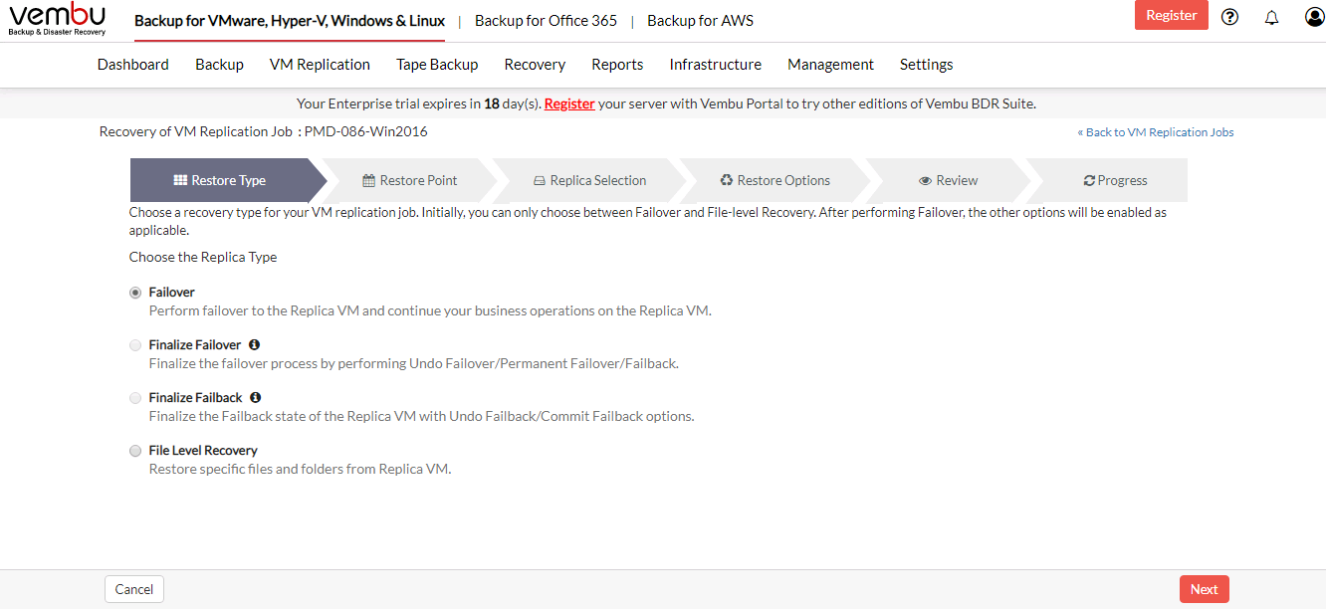Open the Management menu
This screenshot has height=612, width=1326.
830,65
